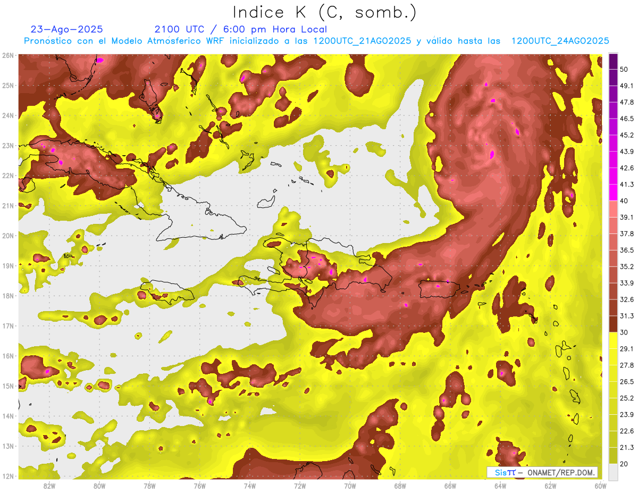Click the legend value "43.9"

pos(627,152)
